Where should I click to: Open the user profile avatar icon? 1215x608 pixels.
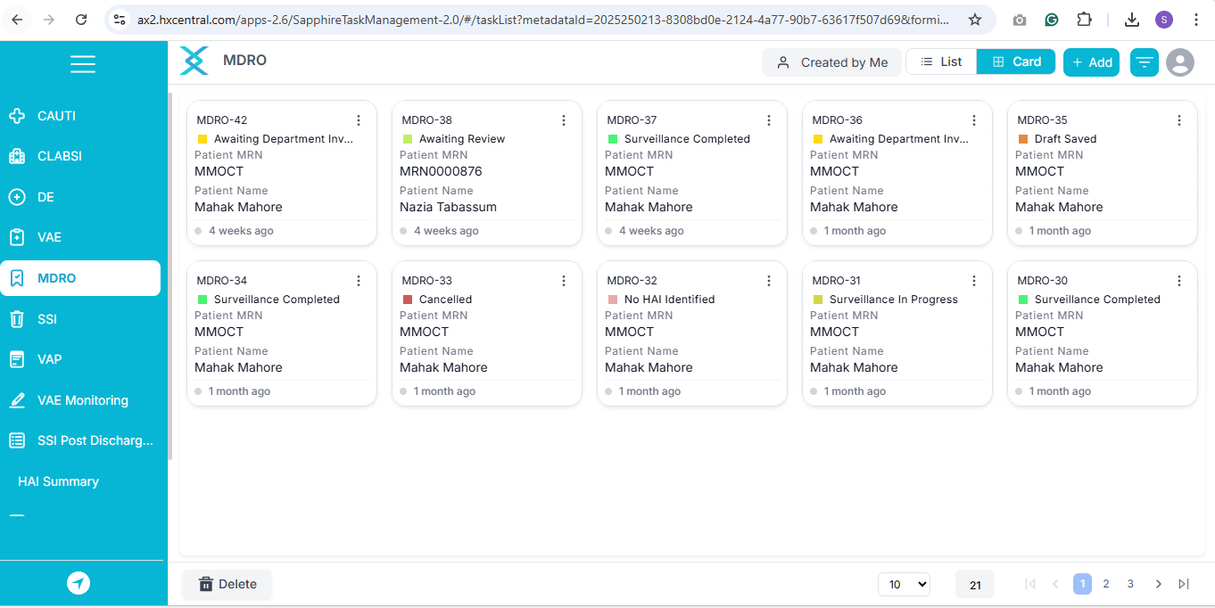[1179, 62]
